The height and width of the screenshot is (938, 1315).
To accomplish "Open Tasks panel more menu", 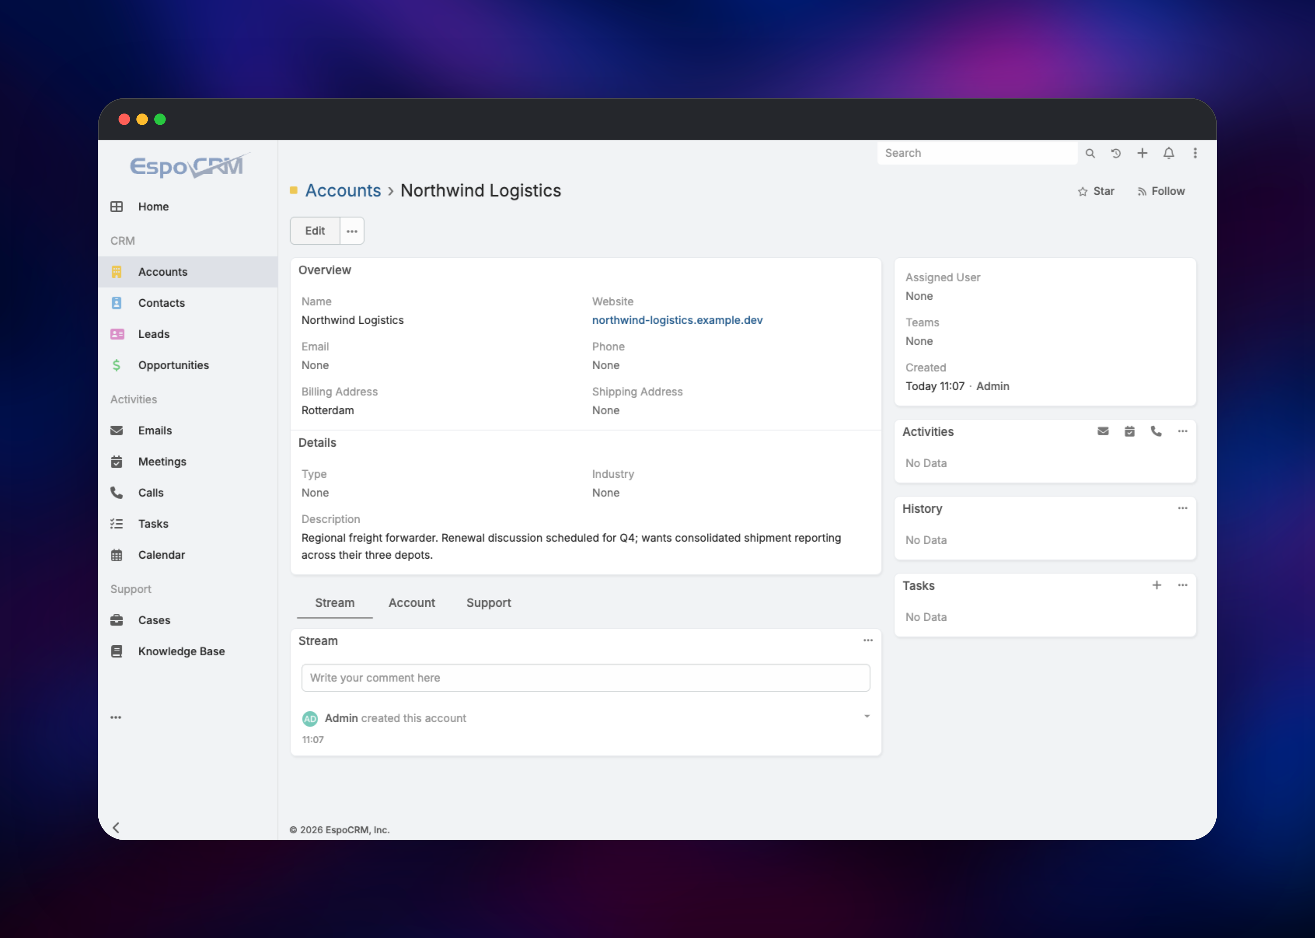I will pos(1183,586).
